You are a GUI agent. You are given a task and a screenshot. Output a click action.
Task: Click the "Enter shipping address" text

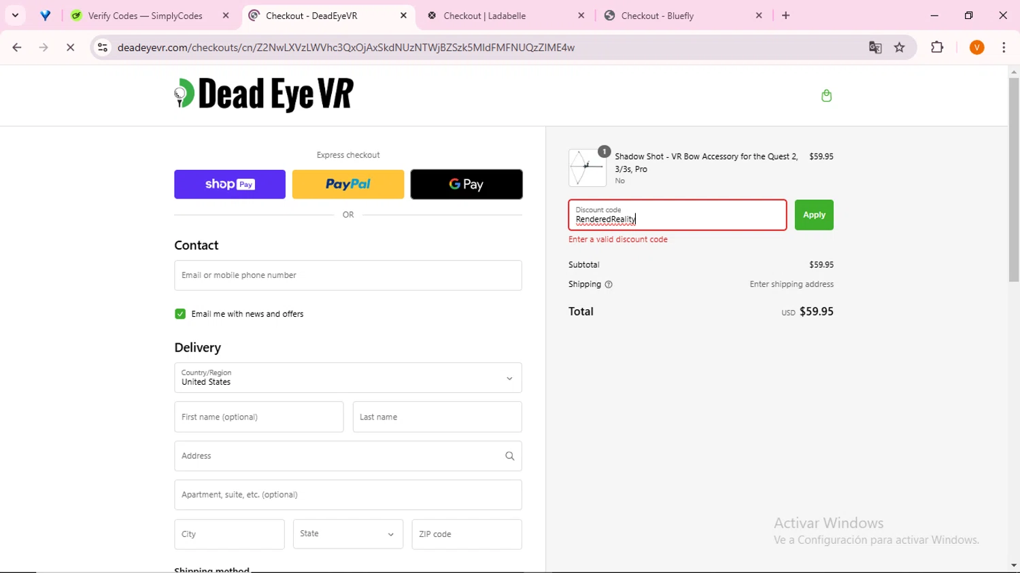pyautogui.click(x=792, y=284)
